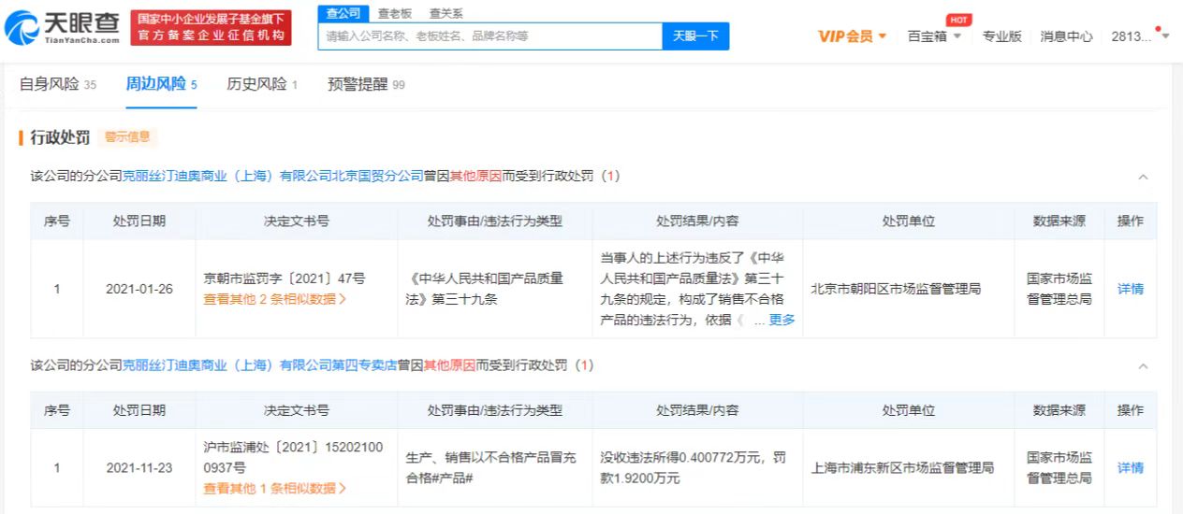
Task: Click 处罚单位 header in first table
Action: (908, 221)
